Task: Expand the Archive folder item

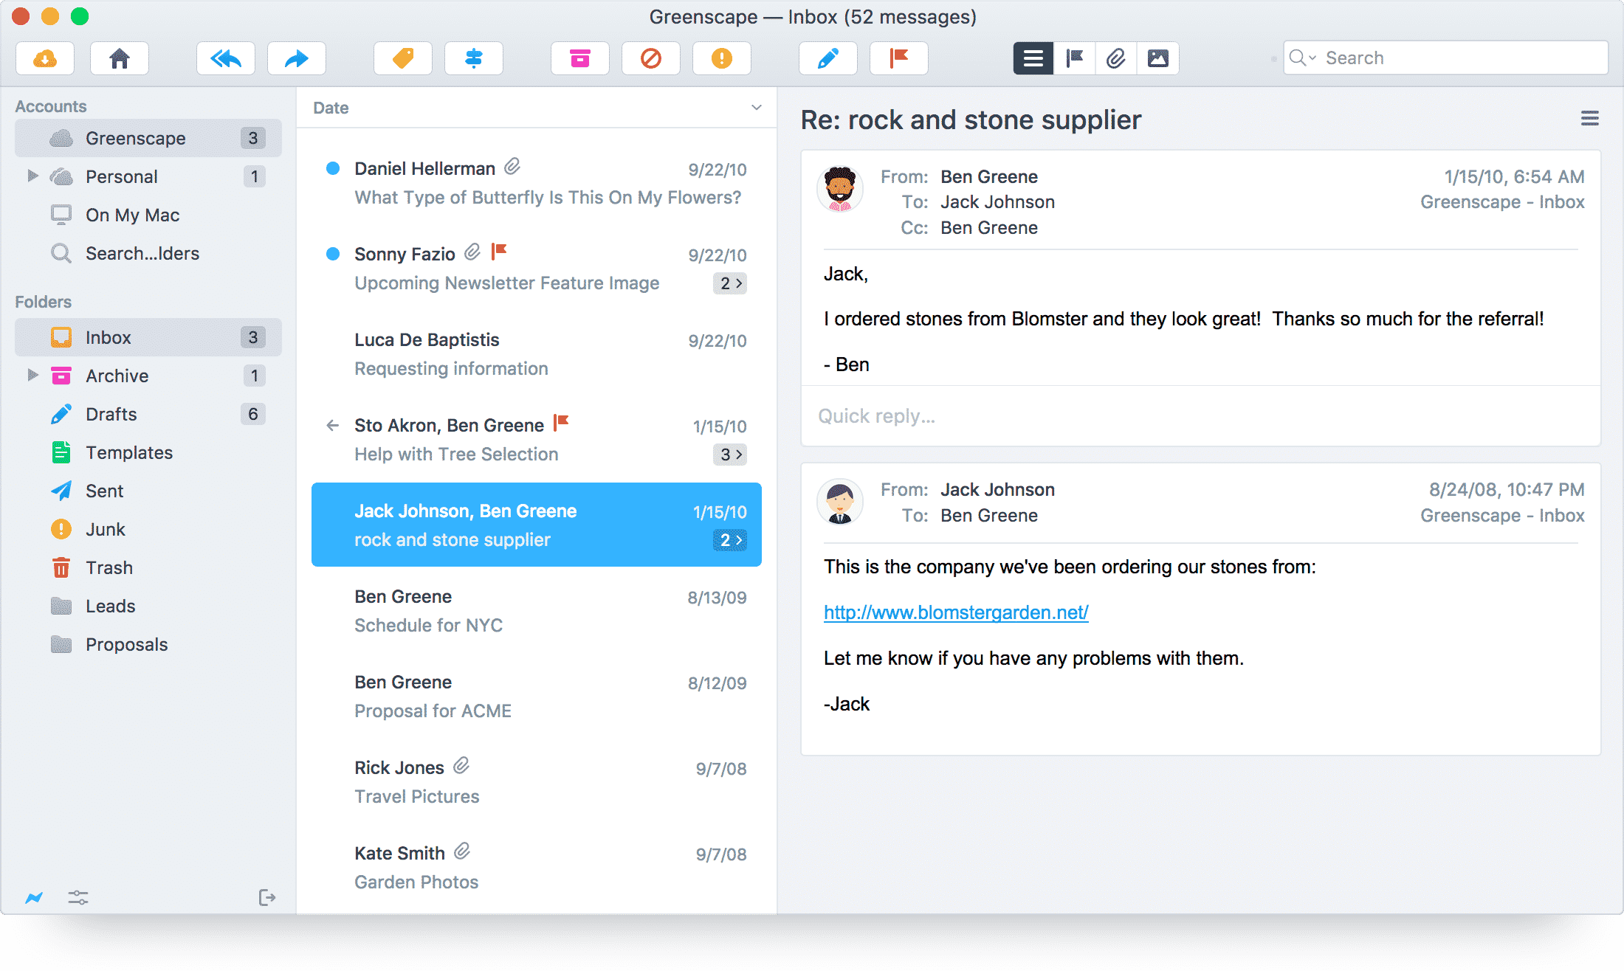Action: coord(31,376)
